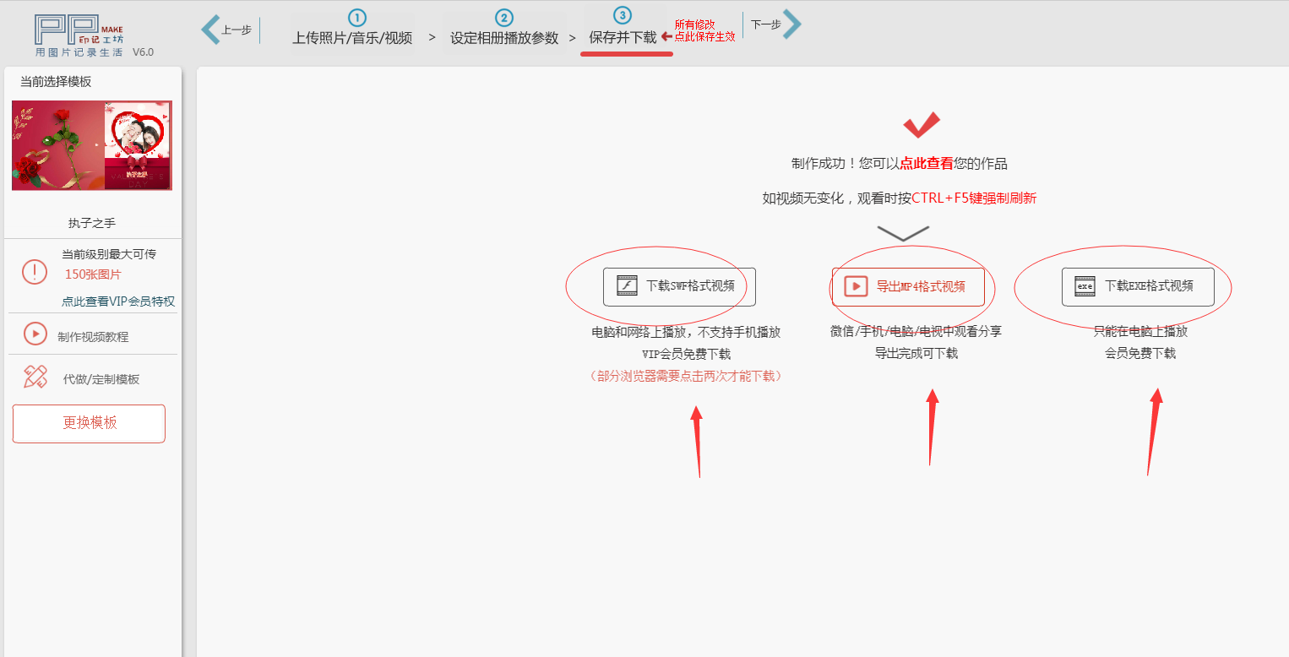Click the exe icon on EXE button
This screenshot has width=1289, height=657.
[1085, 285]
